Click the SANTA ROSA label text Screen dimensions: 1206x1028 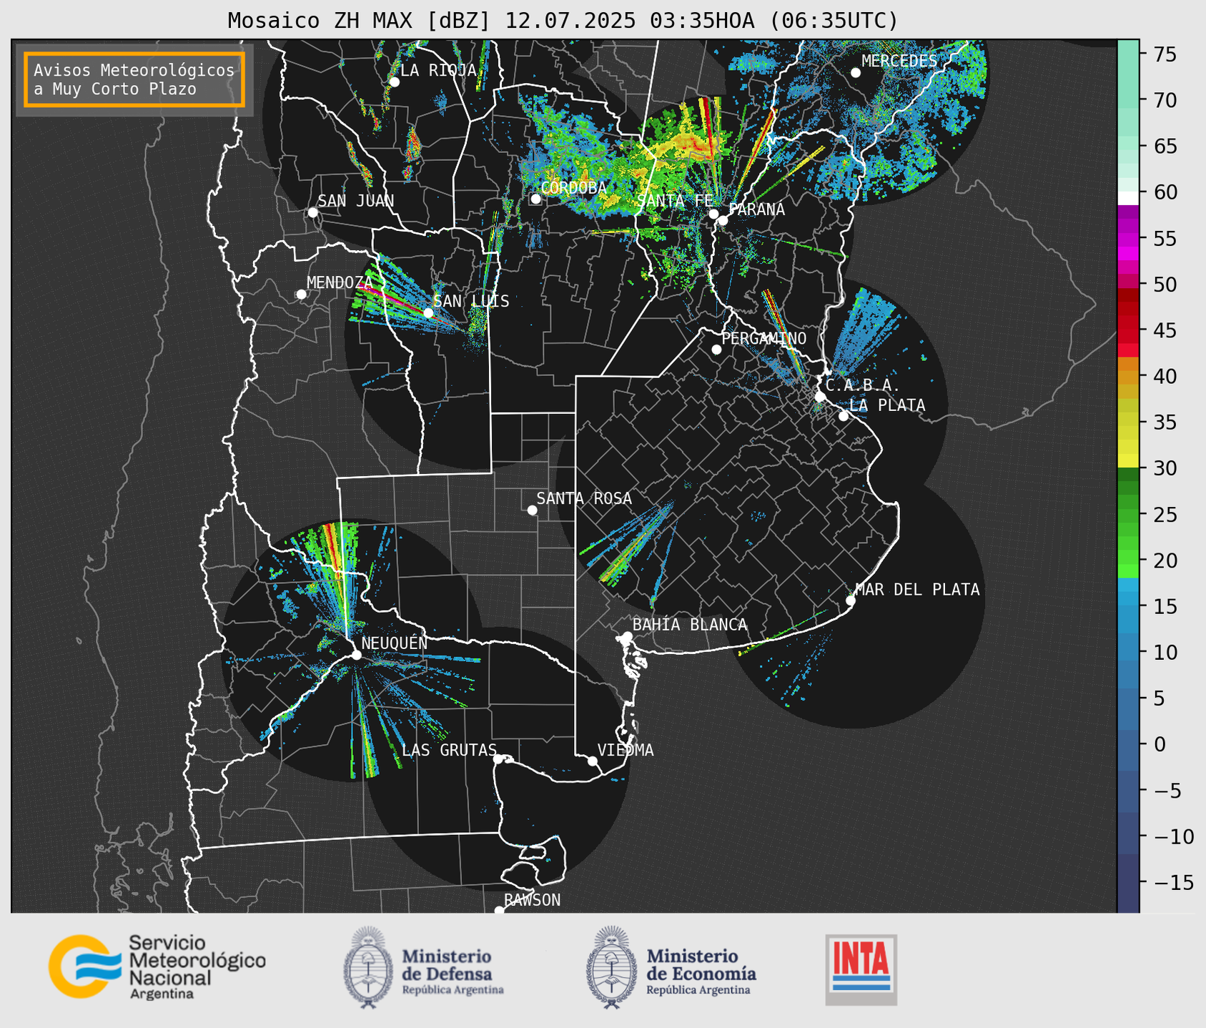[x=584, y=498]
